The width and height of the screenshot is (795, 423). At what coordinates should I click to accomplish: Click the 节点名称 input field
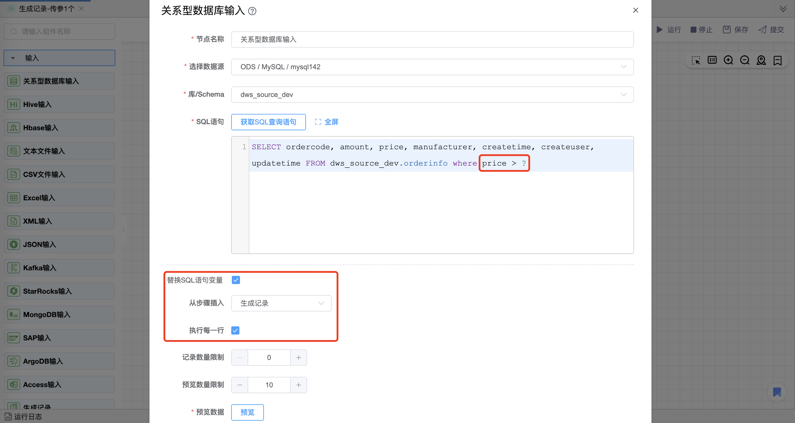point(432,40)
